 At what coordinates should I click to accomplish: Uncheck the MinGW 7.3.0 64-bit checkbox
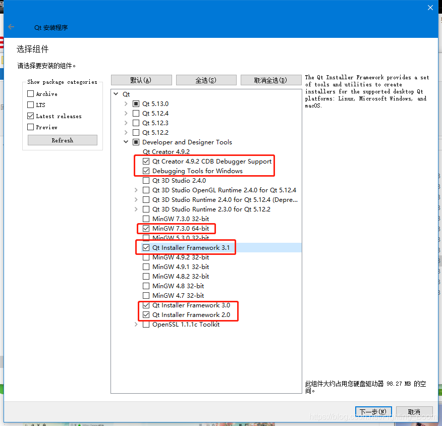pos(146,228)
